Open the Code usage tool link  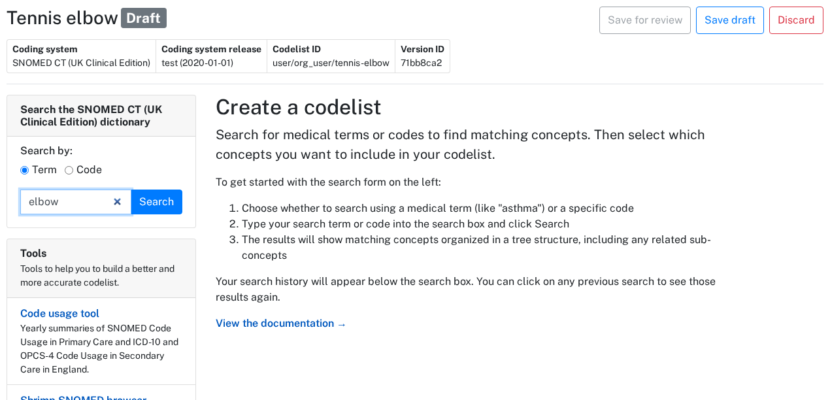pos(59,314)
